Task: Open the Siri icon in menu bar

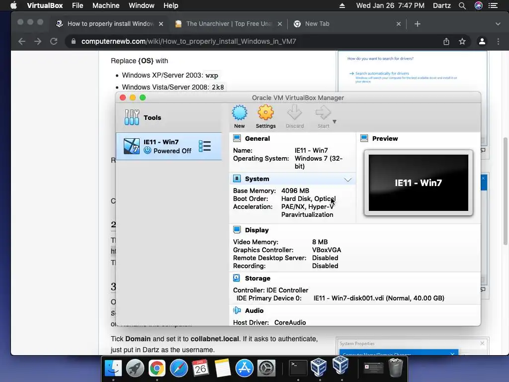Action: coord(479,5)
